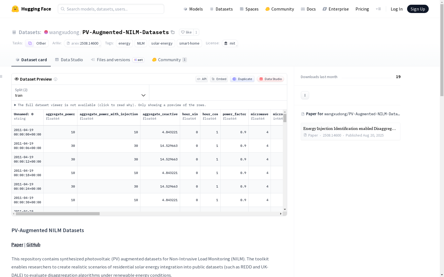Open the Energy Injection Identification paper card
The width and height of the screenshot is (444, 277).
[x=350, y=132]
